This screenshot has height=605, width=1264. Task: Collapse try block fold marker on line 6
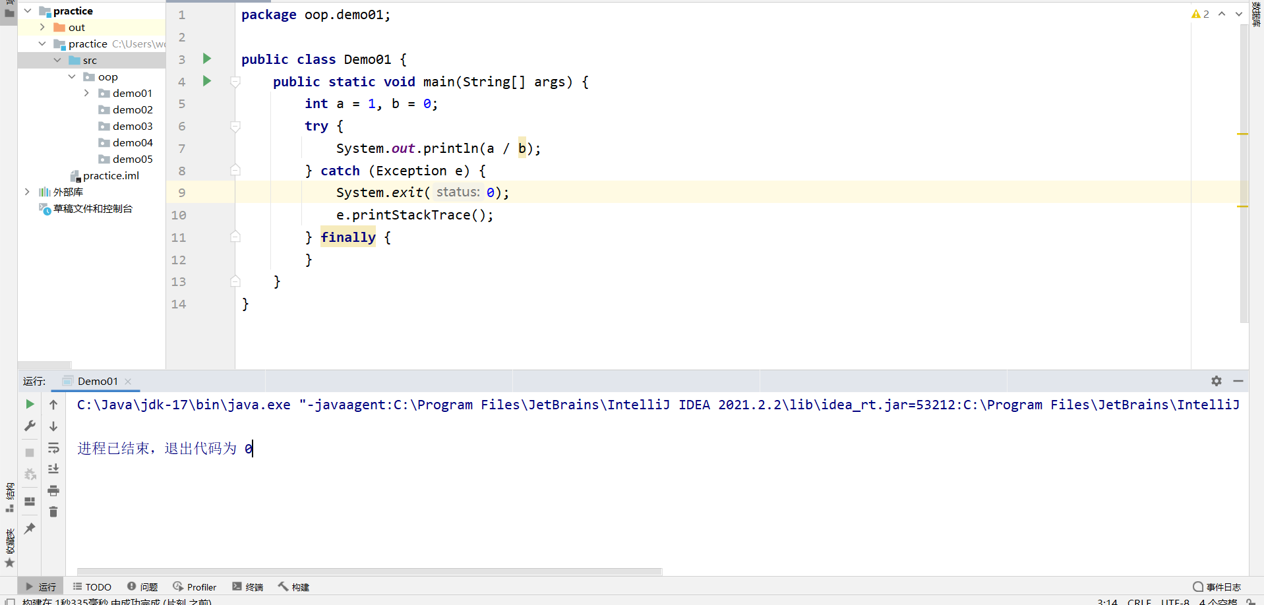(235, 126)
